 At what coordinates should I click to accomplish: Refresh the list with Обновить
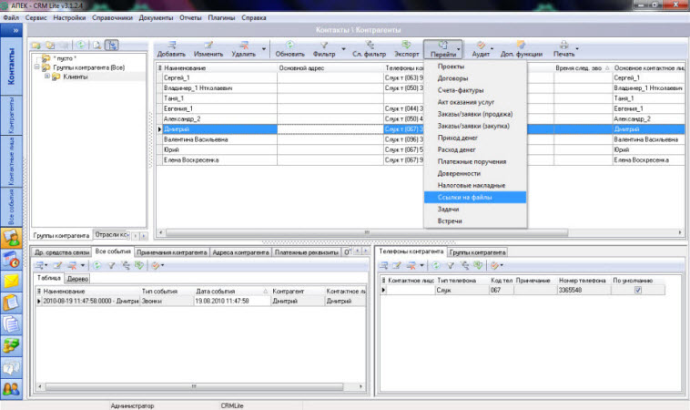pos(289,49)
